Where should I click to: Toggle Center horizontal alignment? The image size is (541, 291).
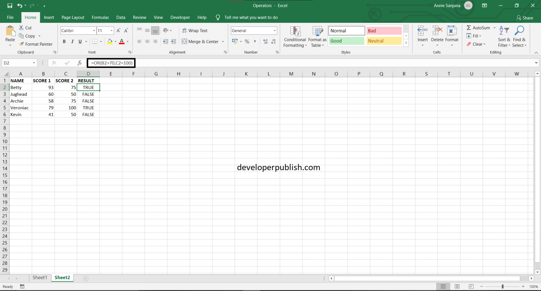147,41
